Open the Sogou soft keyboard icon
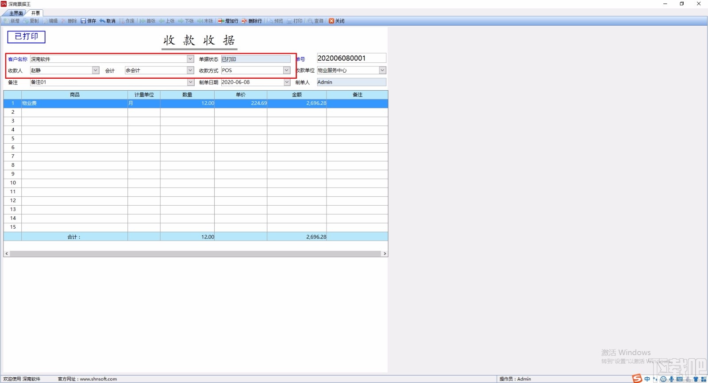 coord(679,379)
